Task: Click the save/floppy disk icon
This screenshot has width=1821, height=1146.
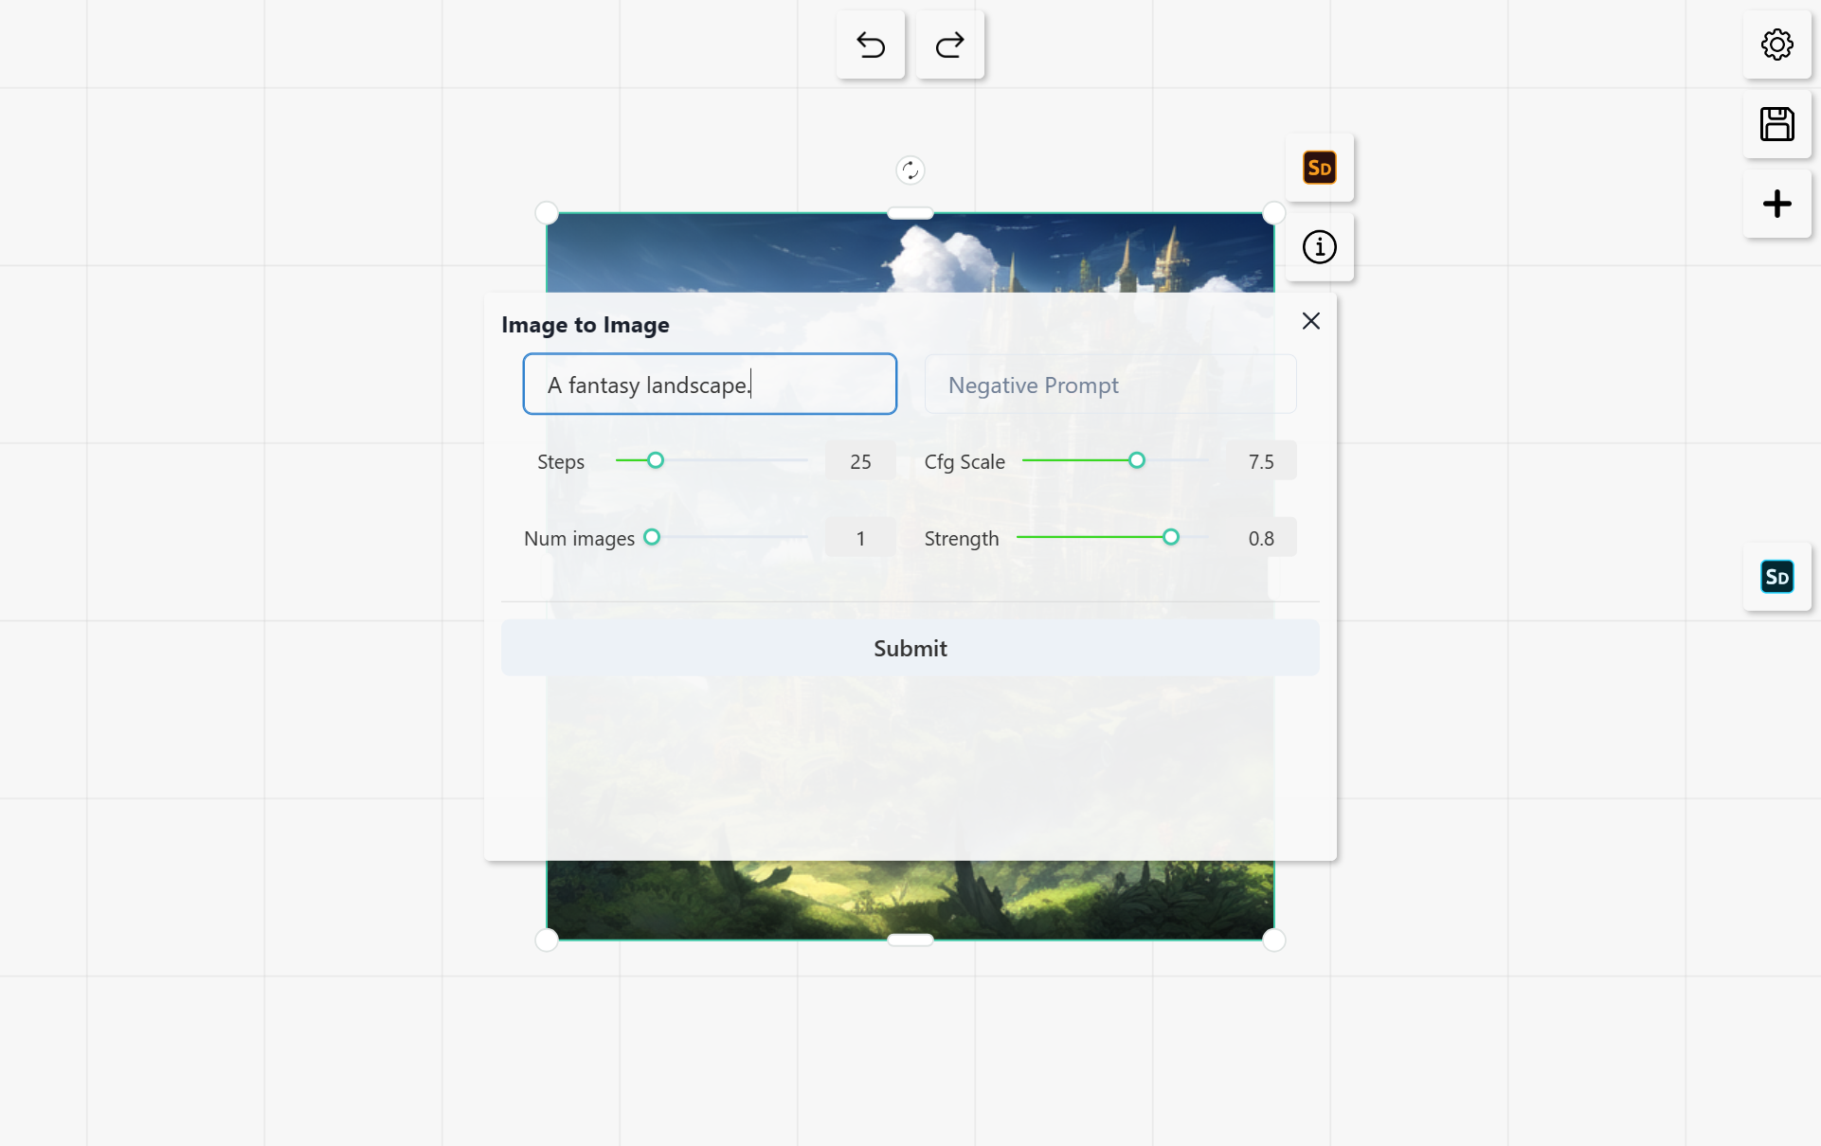Action: click(x=1777, y=123)
